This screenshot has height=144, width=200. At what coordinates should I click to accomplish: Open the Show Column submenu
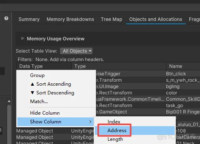click(56, 122)
